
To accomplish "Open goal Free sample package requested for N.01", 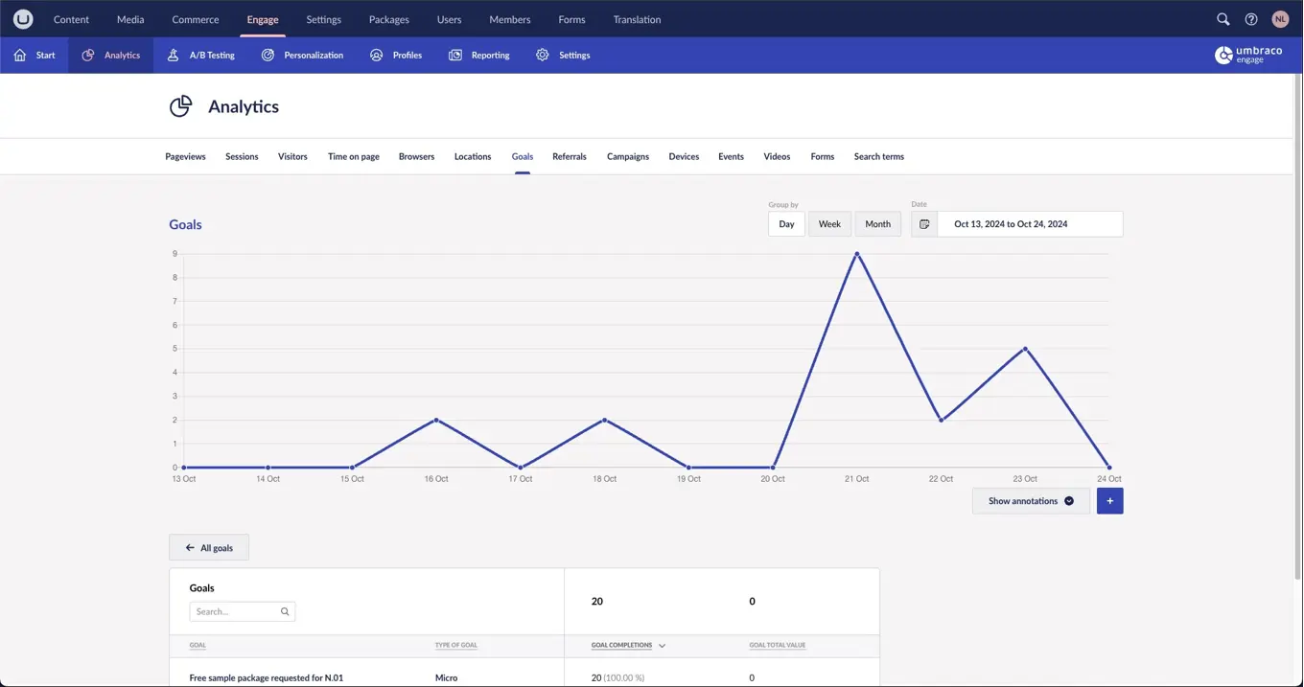I will 267,677.
